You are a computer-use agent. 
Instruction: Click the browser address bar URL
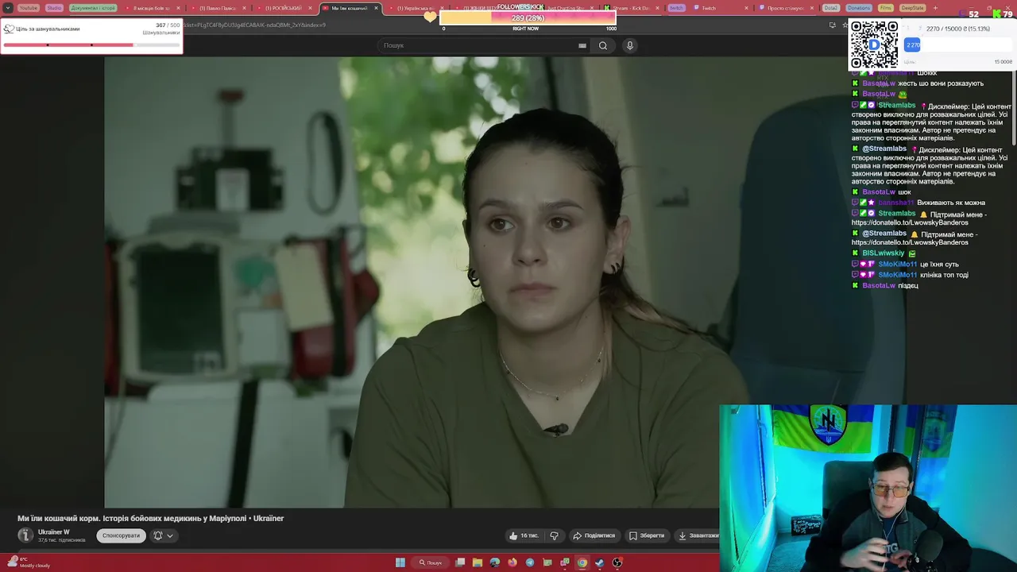pos(254,25)
